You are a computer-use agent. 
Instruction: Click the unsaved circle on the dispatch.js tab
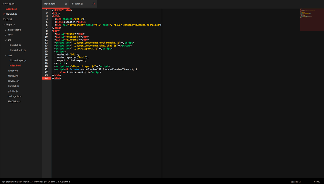tap(93, 4)
